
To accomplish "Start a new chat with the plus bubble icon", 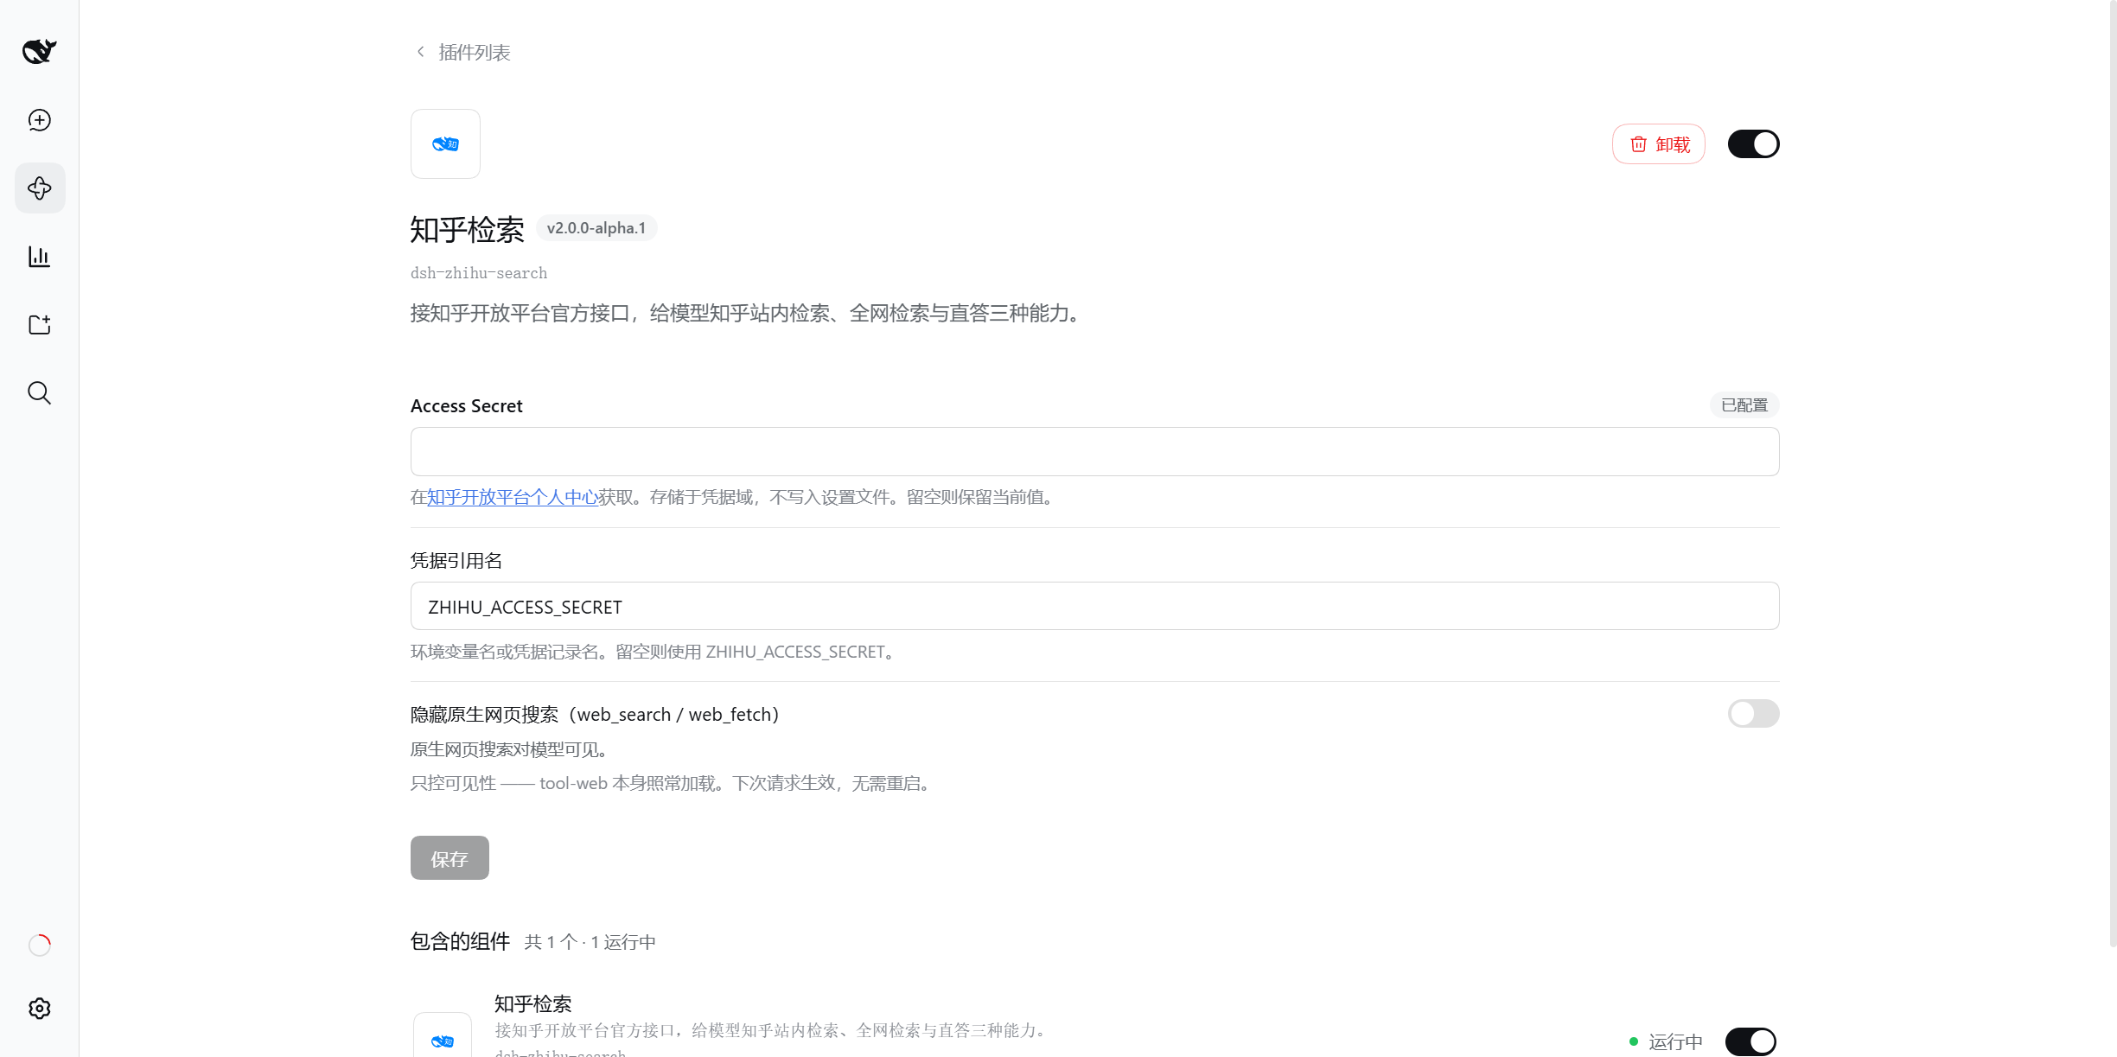I will click(x=39, y=120).
